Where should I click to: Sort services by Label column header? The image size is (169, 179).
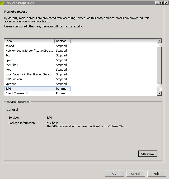click(29, 41)
